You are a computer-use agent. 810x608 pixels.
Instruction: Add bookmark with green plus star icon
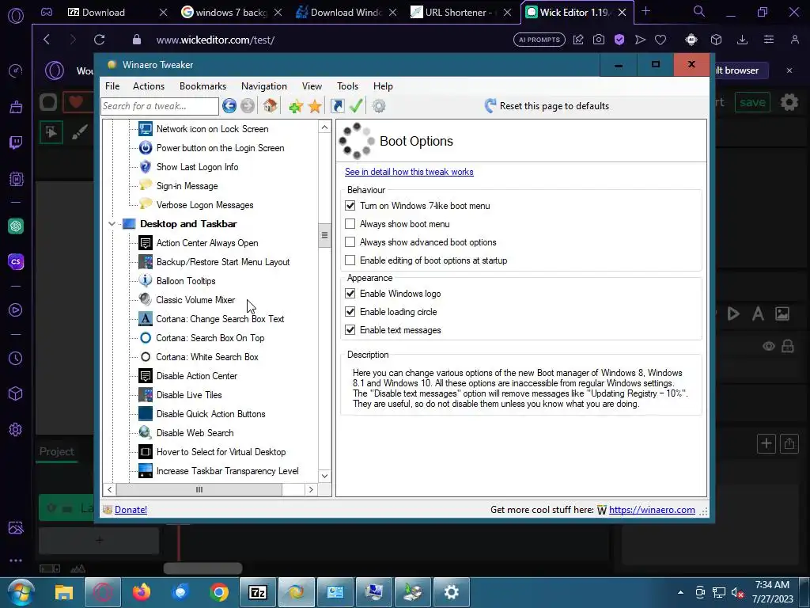click(x=296, y=107)
